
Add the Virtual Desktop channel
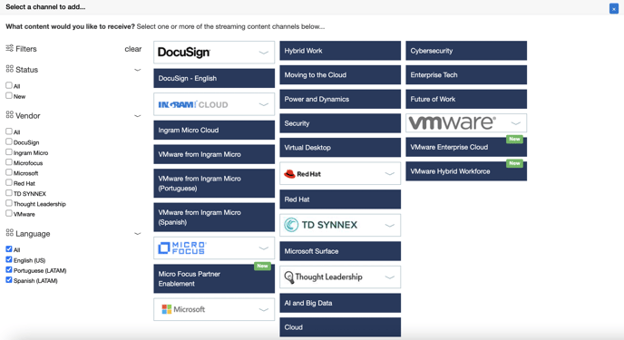(x=340, y=148)
